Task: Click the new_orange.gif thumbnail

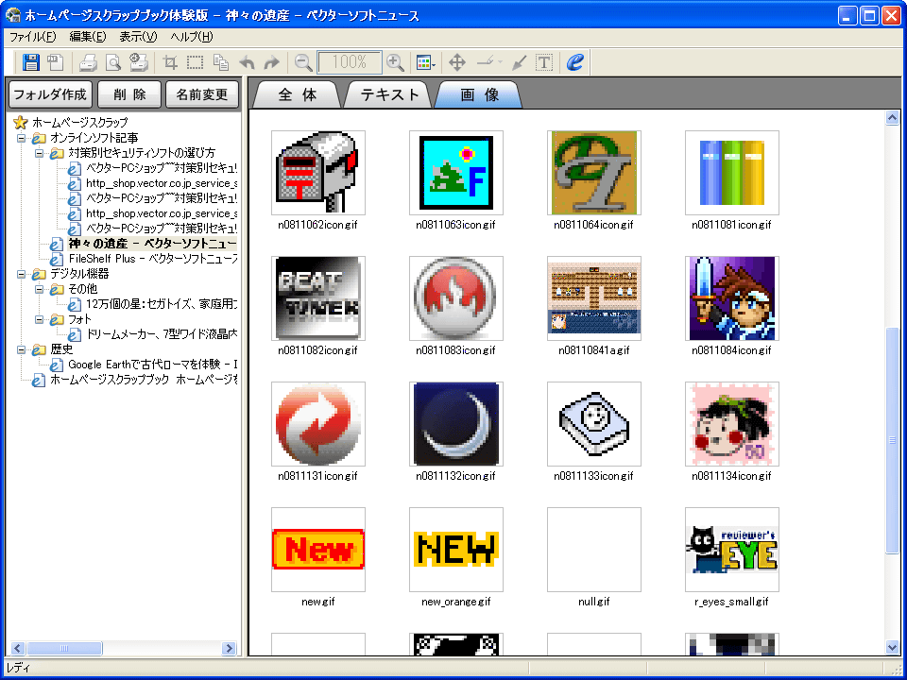Action: 455,550
